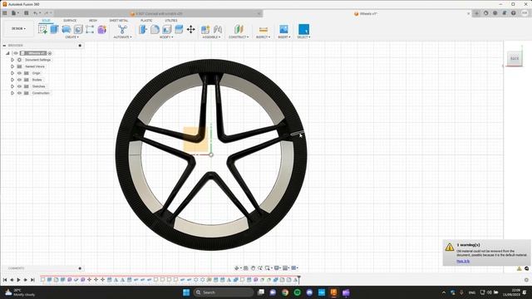Toggle visibility eye of Construction folder
The image size is (532, 299).
point(19,93)
